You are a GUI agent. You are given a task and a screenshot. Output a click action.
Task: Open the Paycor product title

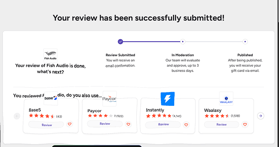[95, 111]
